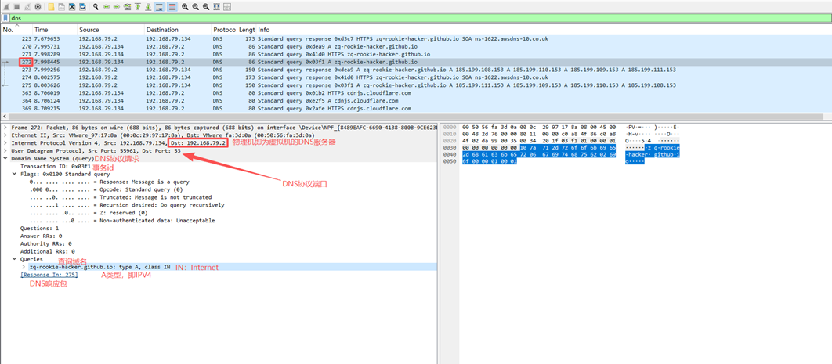
Task: Click the Find packet magnifier icon
Action: coord(96,7)
